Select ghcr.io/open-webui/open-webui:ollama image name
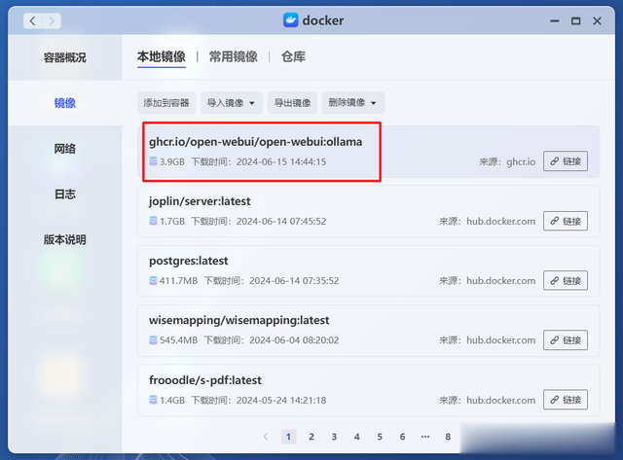The width and height of the screenshot is (623, 460). [x=255, y=142]
